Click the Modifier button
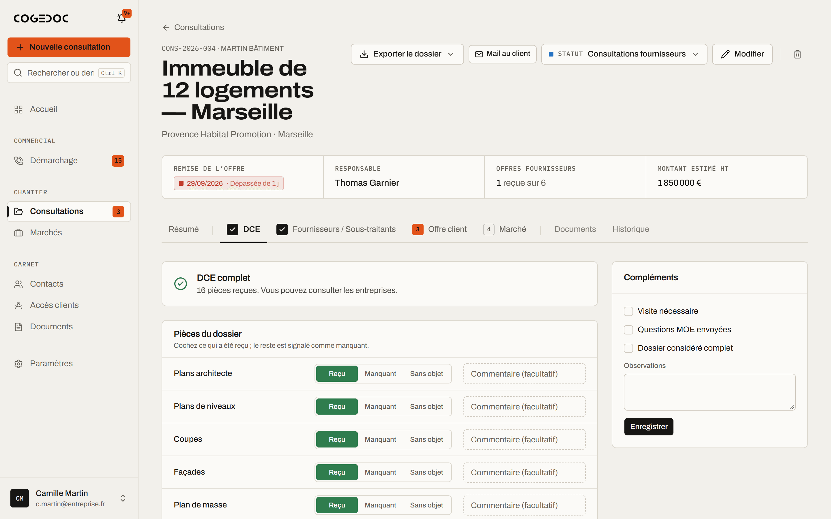The width and height of the screenshot is (831, 519). [x=742, y=54]
